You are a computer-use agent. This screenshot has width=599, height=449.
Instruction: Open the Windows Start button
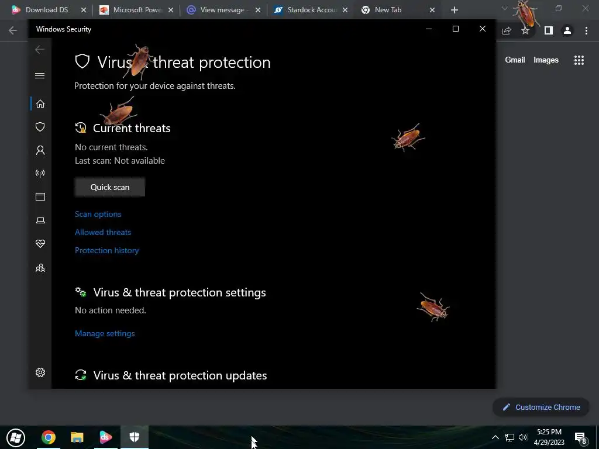(x=16, y=437)
